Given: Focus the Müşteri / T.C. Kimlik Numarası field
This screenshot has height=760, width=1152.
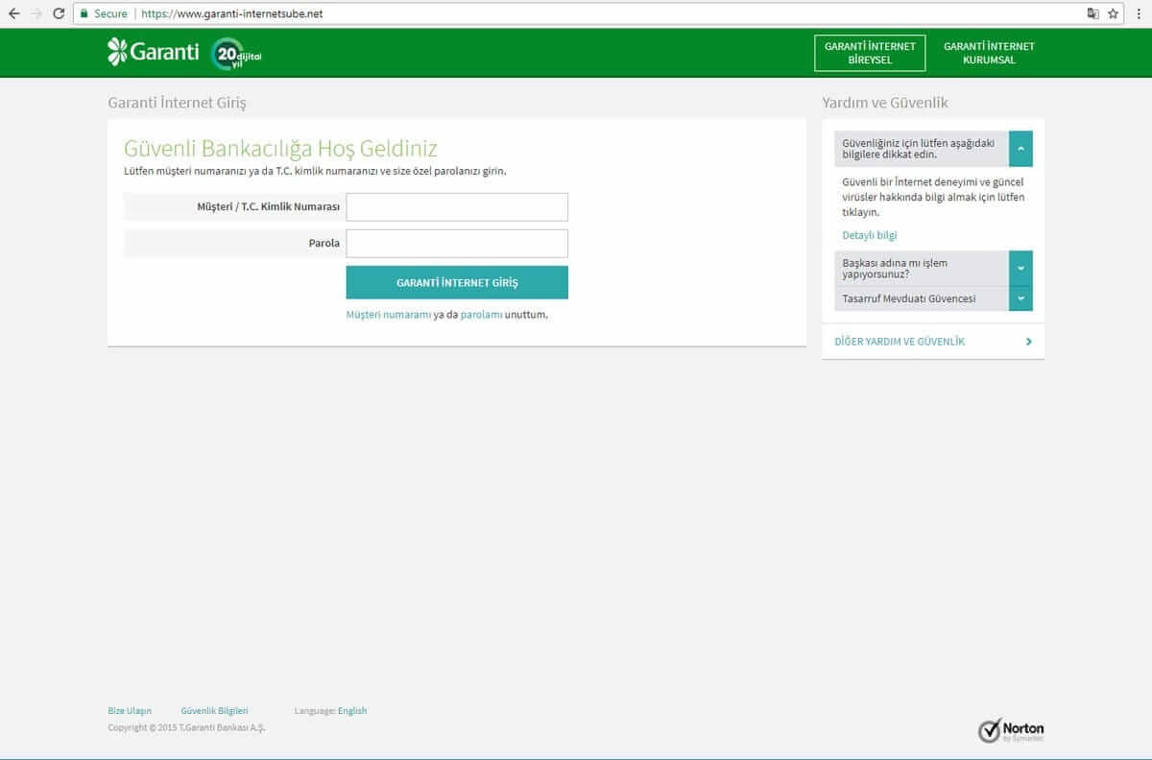Looking at the screenshot, I should pos(457,207).
